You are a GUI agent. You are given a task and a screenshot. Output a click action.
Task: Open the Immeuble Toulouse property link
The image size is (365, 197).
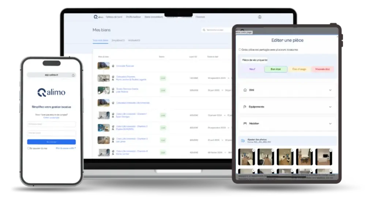tap(125, 66)
